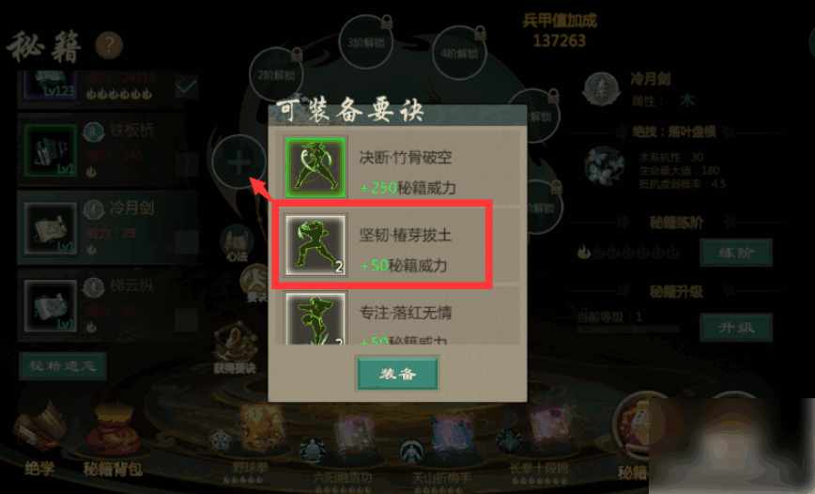
Task: Click the 练阶 button
Action: pyautogui.click(x=735, y=253)
